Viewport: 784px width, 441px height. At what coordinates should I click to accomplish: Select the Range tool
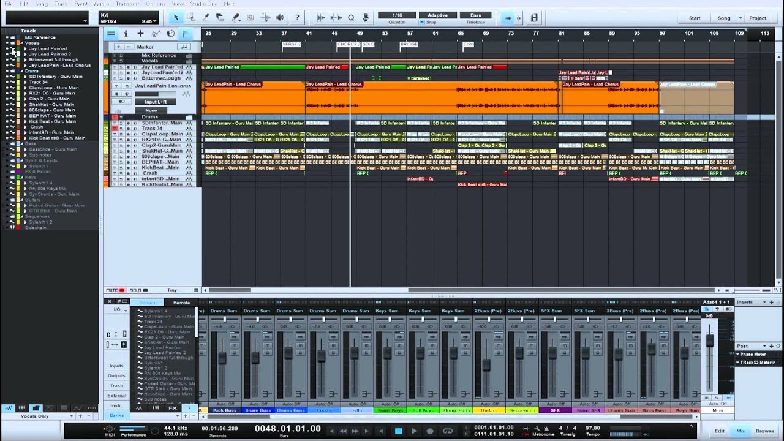click(190, 18)
